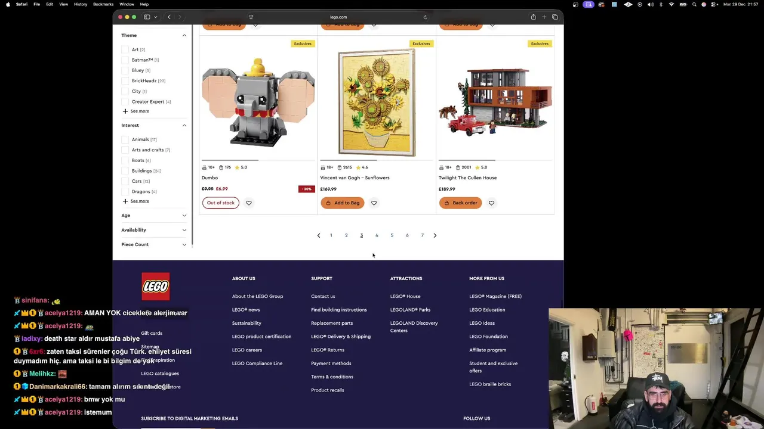This screenshot has width=764, height=429.
Task: Go to page 4 in pagination
Action: tap(377, 235)
